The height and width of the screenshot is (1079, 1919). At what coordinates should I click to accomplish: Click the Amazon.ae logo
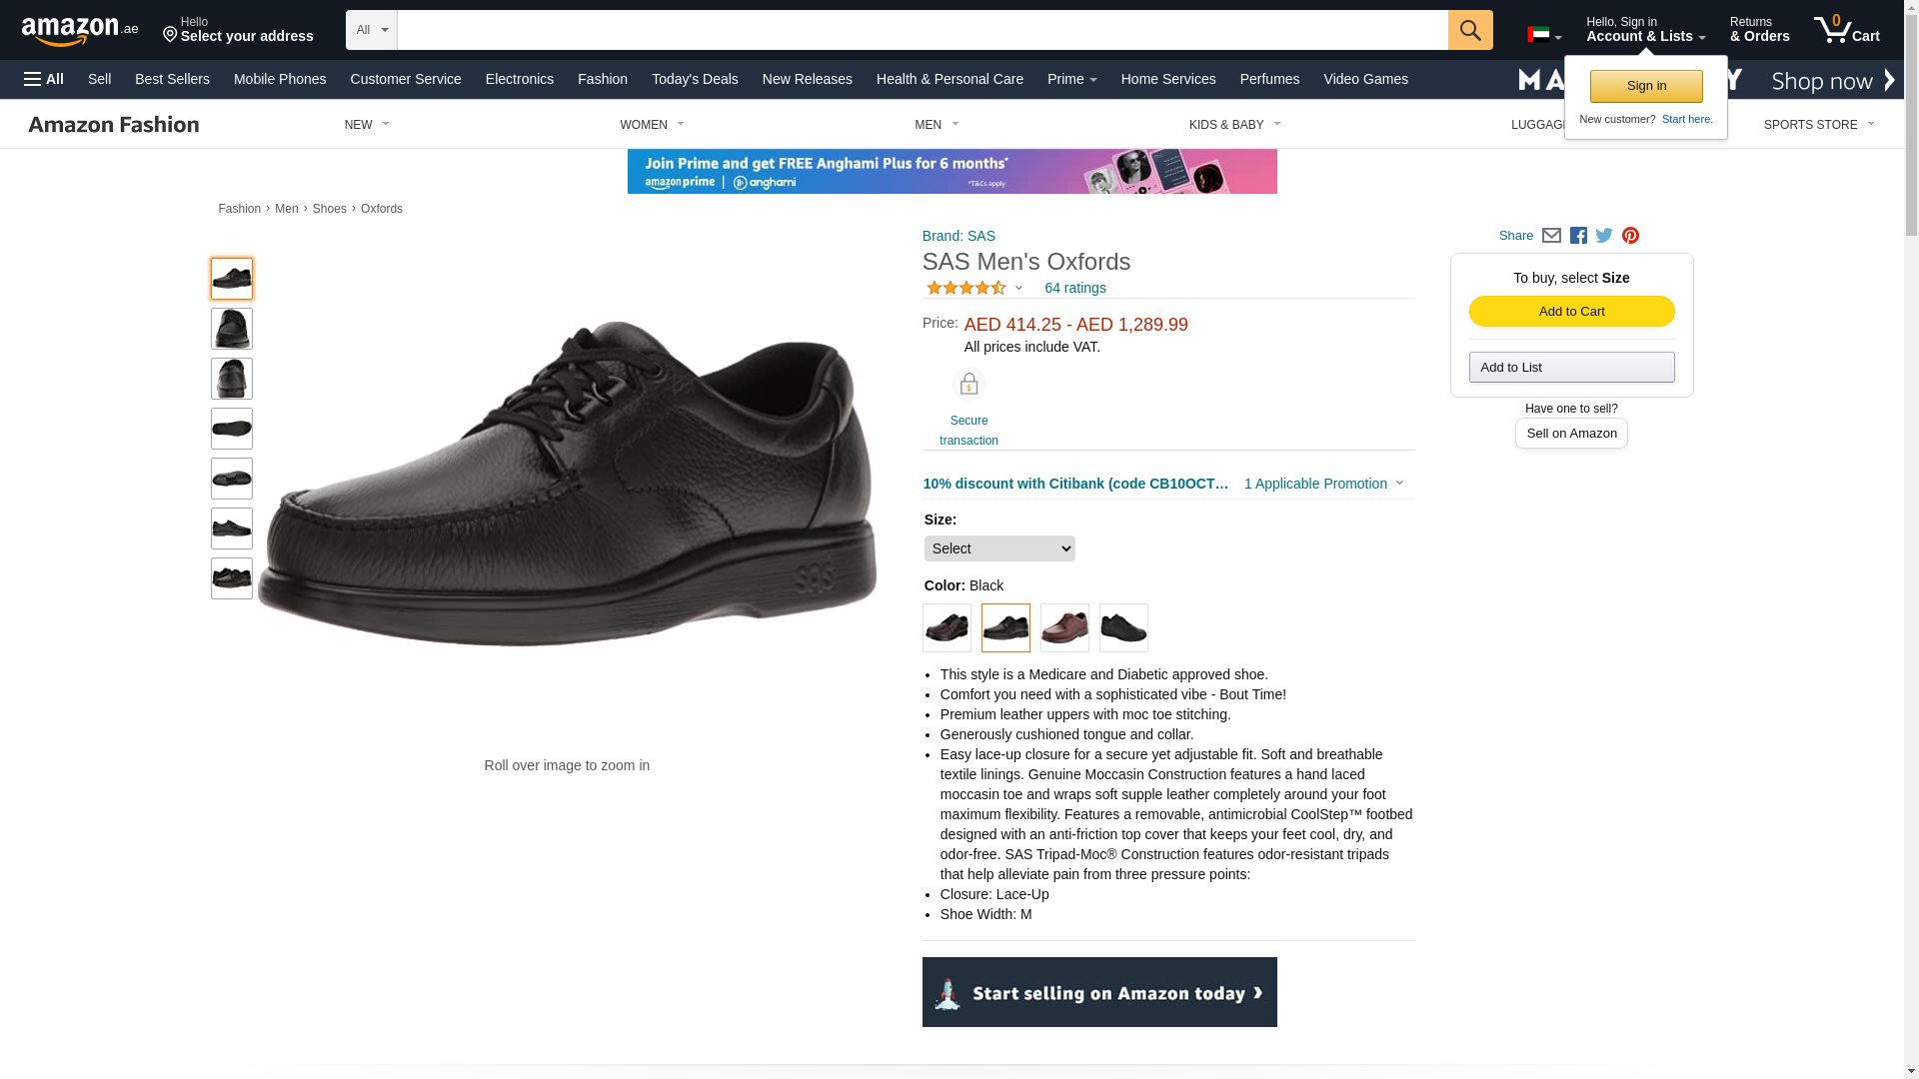point(80,31)
